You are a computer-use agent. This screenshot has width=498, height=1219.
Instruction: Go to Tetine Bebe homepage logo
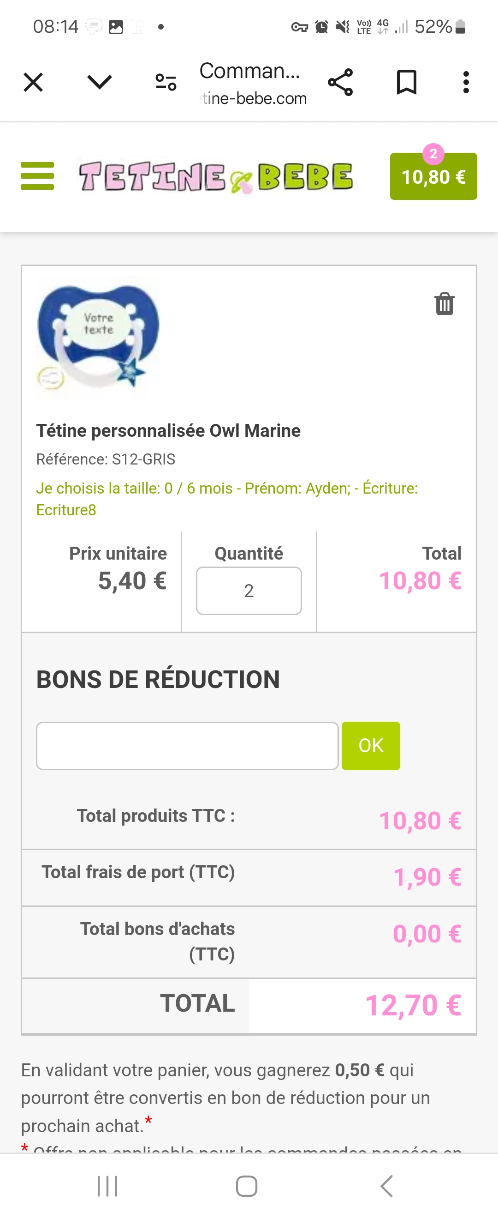(216, 177)
